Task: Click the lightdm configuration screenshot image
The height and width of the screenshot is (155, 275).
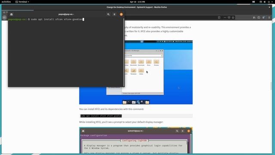Action: pos(136,140)
